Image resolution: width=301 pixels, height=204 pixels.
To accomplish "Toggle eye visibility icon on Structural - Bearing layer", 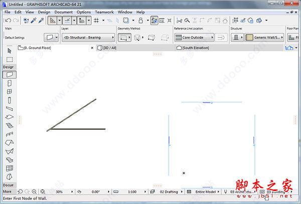I will tap(66, 38).
